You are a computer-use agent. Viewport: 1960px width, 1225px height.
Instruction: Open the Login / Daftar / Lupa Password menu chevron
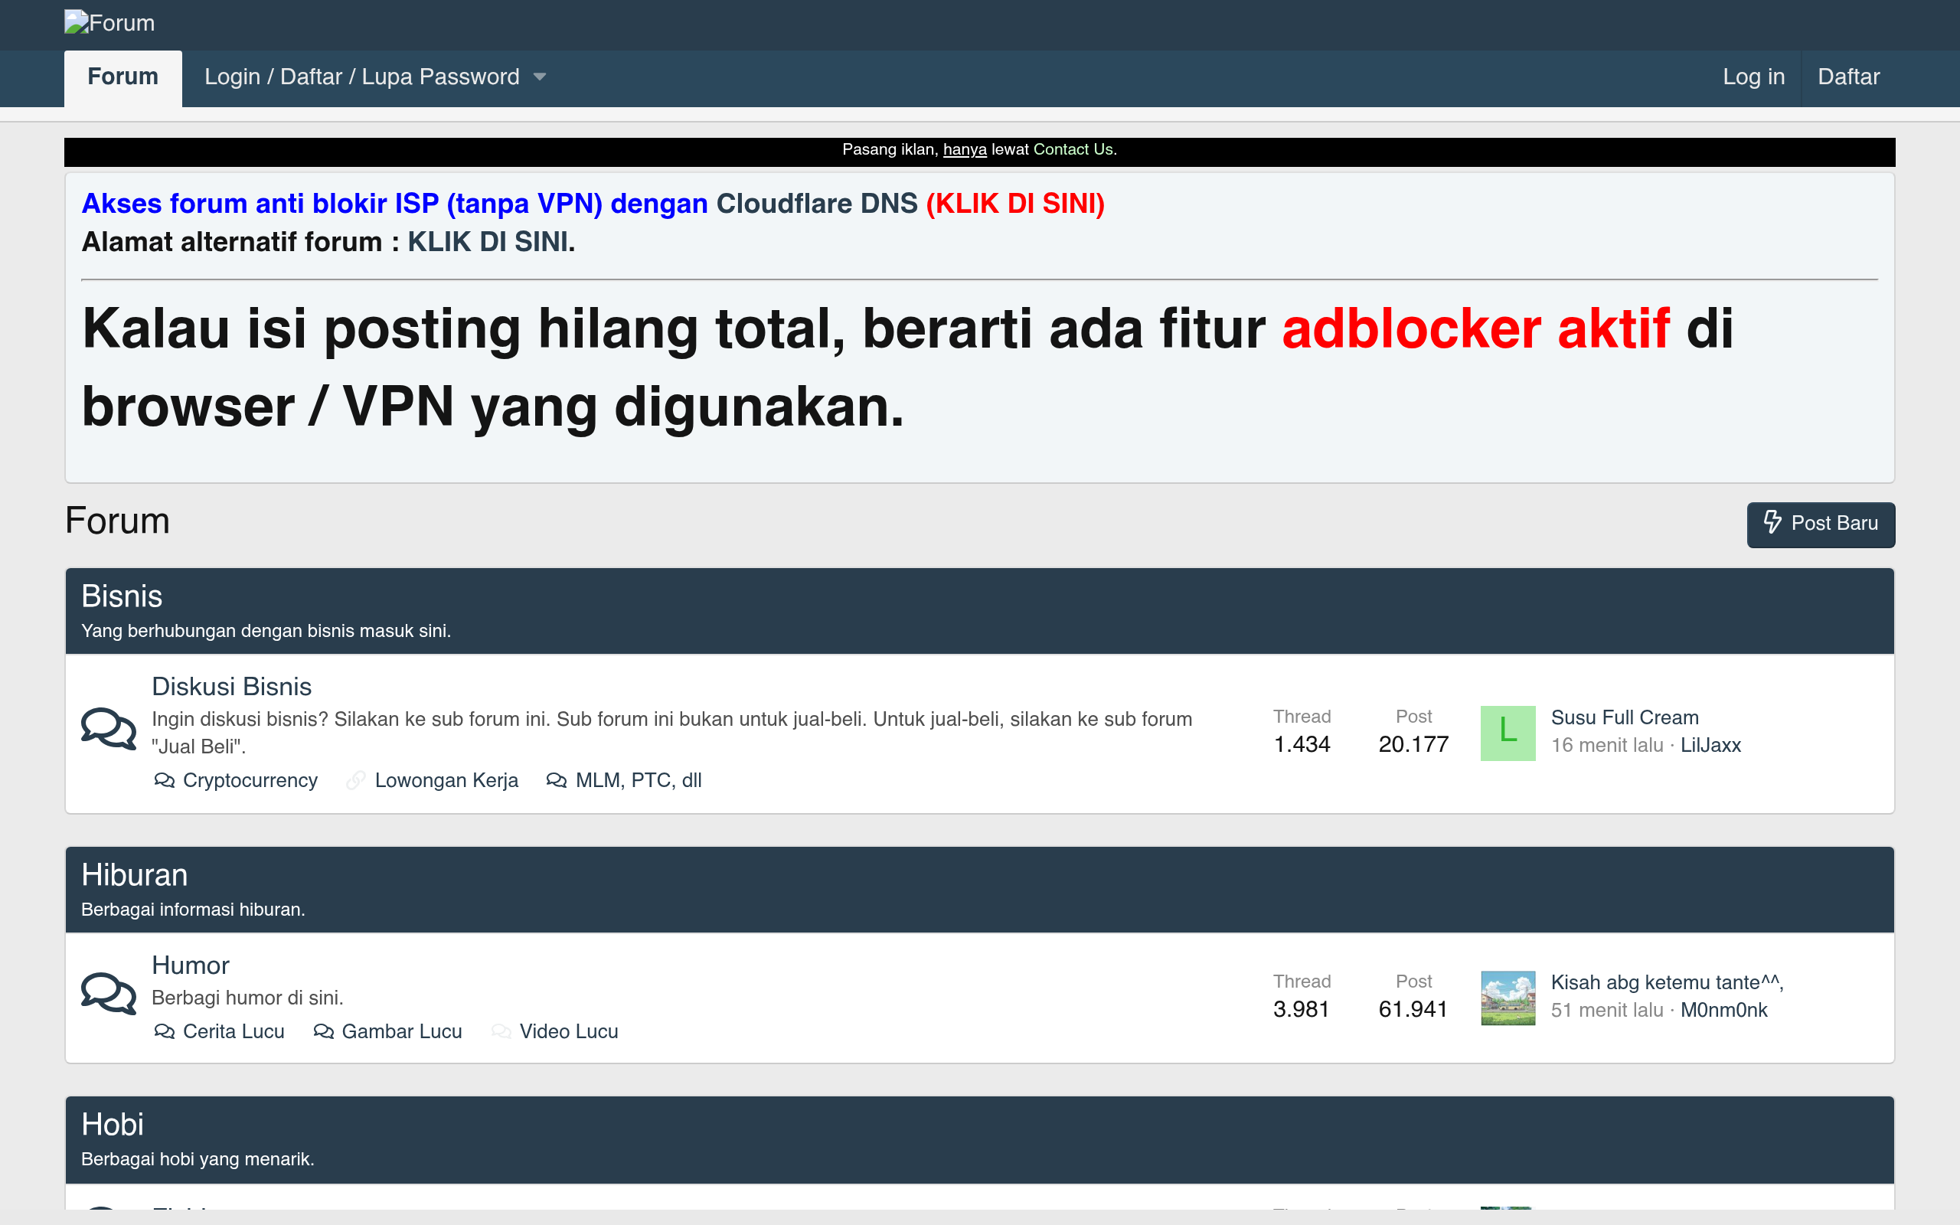pyautogui.click(x=541, y=76)
